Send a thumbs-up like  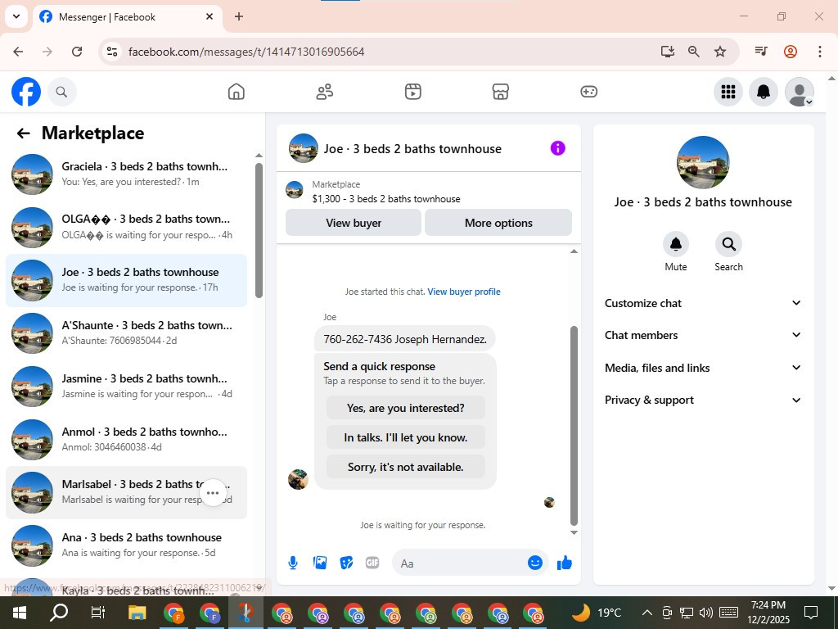click(565, 563)
